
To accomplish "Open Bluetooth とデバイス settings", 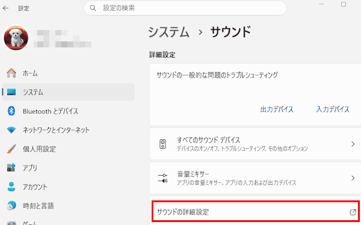I will pos(68,111).
